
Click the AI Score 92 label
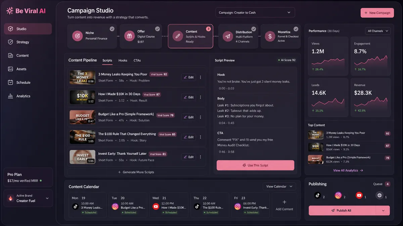pyautogui.click(x=287, y=60)
